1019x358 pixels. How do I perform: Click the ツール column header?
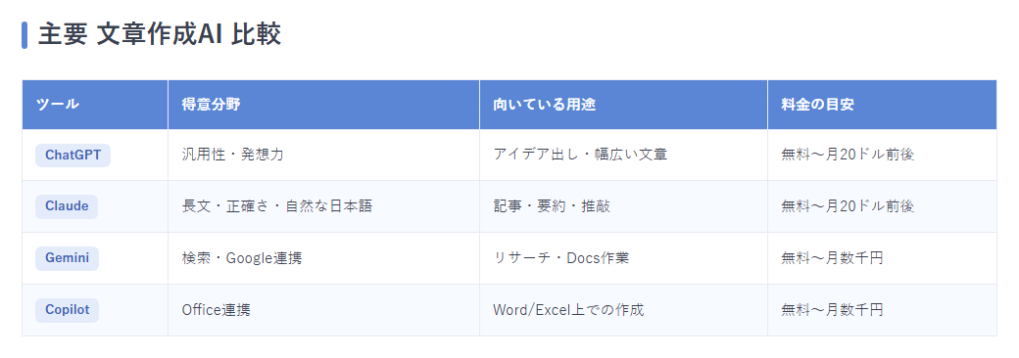pyautogui.click(x=95, y=105)
